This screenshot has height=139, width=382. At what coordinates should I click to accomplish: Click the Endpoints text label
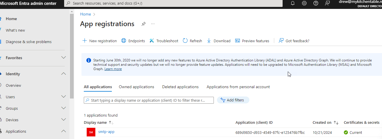(x=137, y=41)
